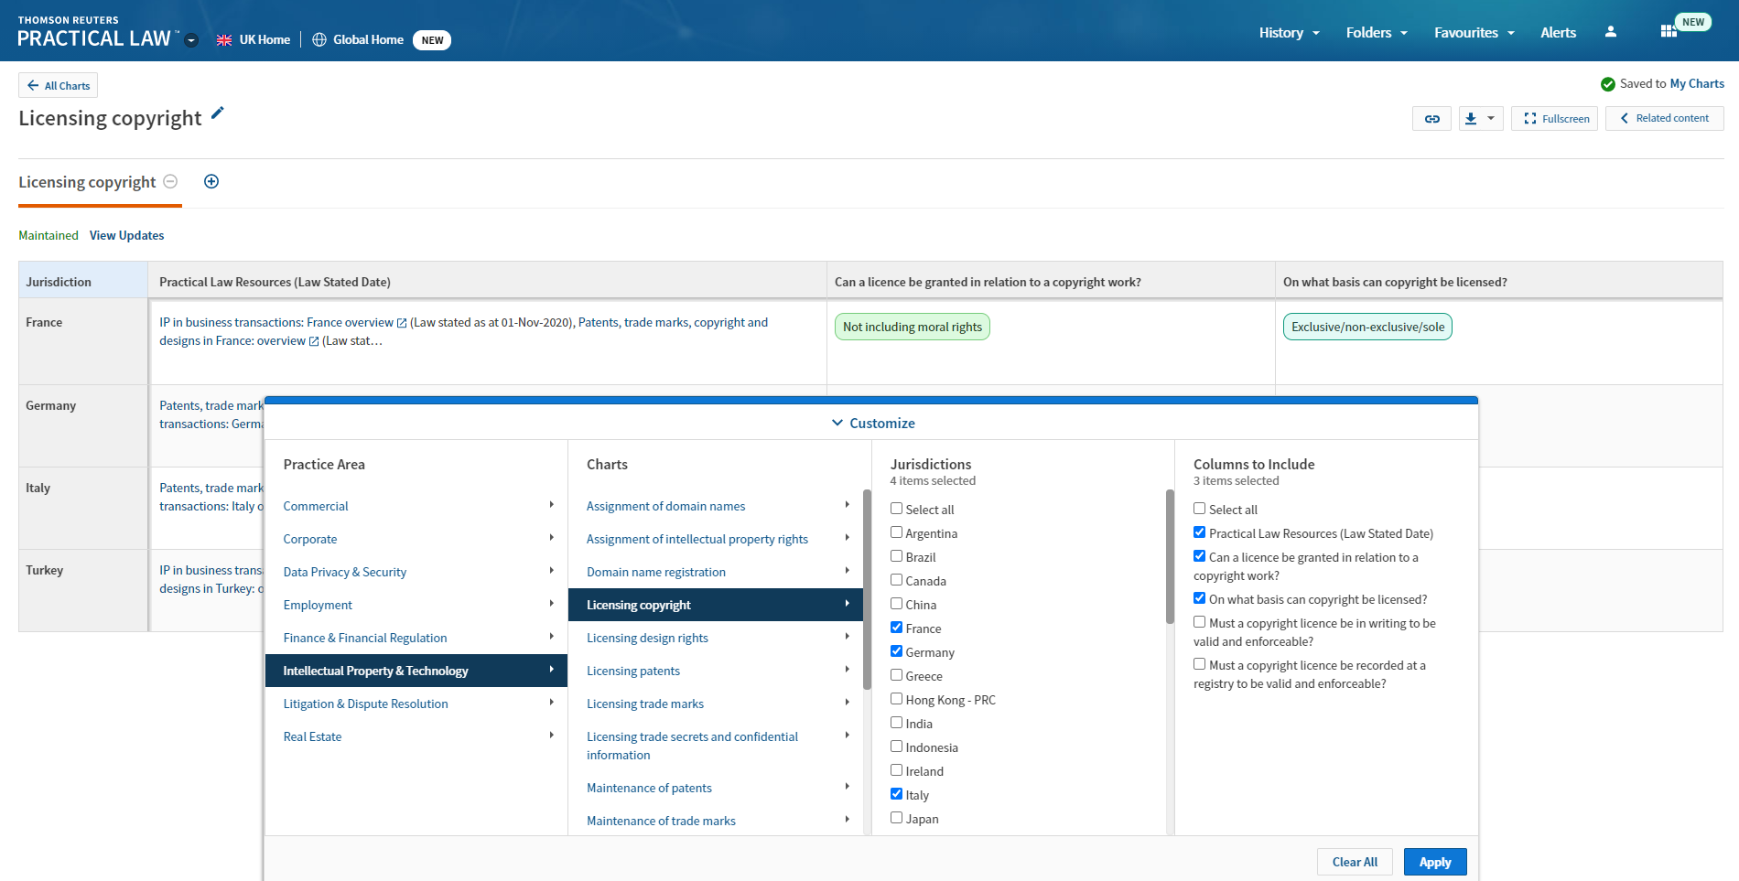Click the pencil edit title icon

(x=217, y=113)
